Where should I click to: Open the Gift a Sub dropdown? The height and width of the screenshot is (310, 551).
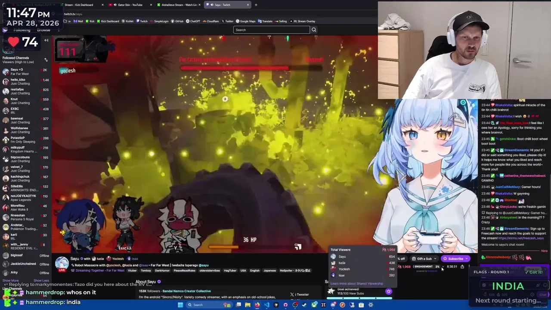point(424,259)
